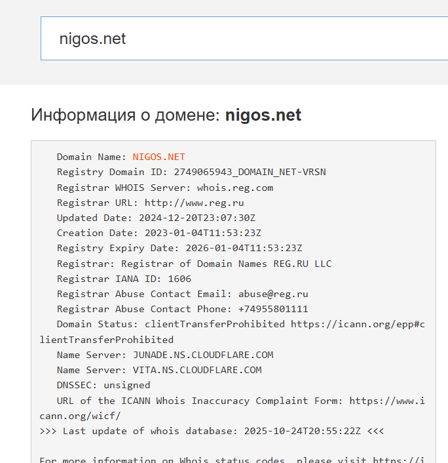Click the Registry Expiry Date 2026-01-04 value

(244, 248)
